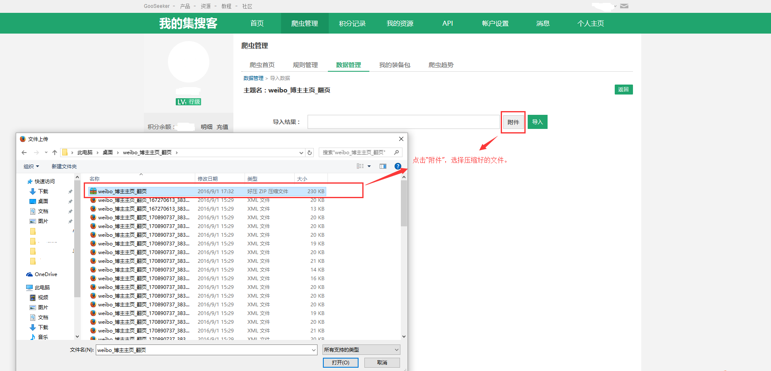Open the 组织 dropdown menu
Screen dimensions: 771x371
[x=31, y=166]
